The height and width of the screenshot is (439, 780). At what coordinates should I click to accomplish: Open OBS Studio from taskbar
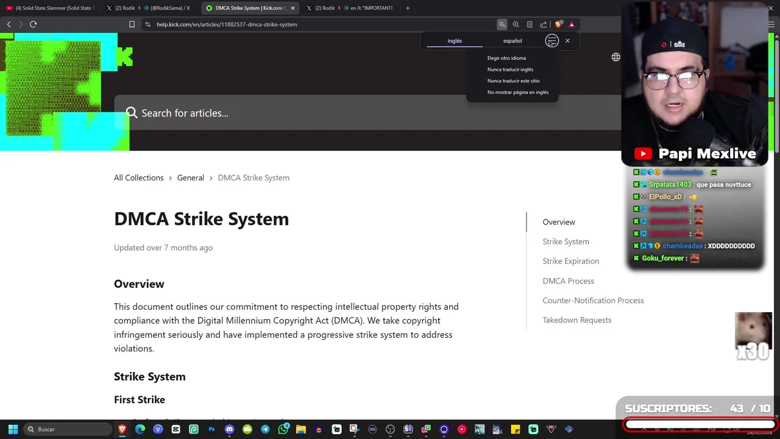[x=390, y=429]
